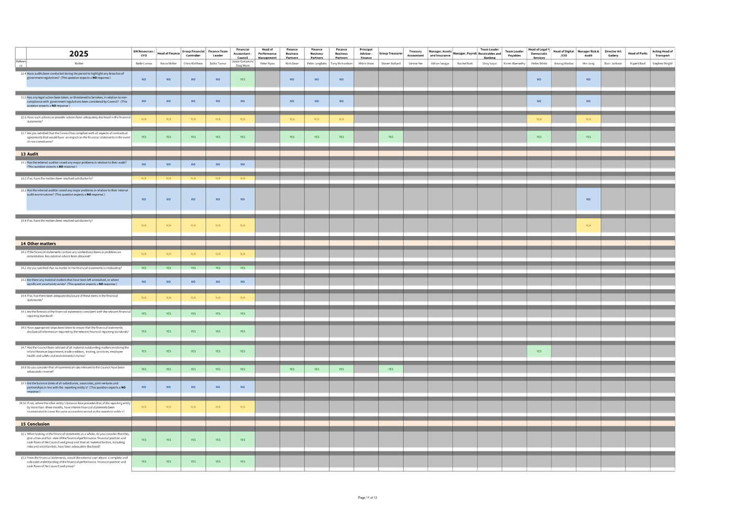The height and width of the screenshot is (519, 734).
Task: Click the first NO cell in balance dates row
Action: coord(144,387)
